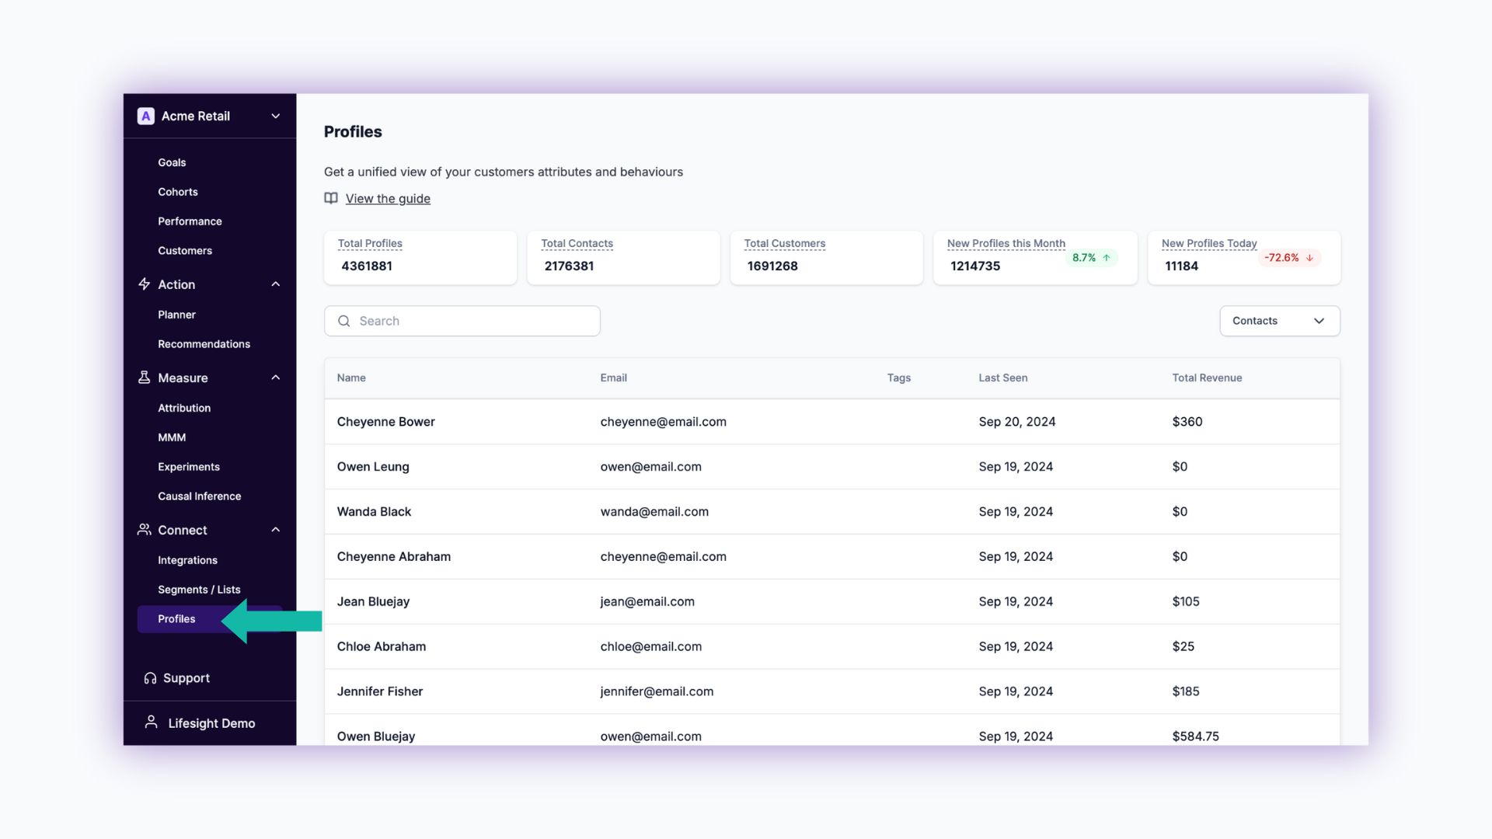Sort by Total Revenue column header
1492x839 pixels.
pyautogui.click(x=1207, y=378)
